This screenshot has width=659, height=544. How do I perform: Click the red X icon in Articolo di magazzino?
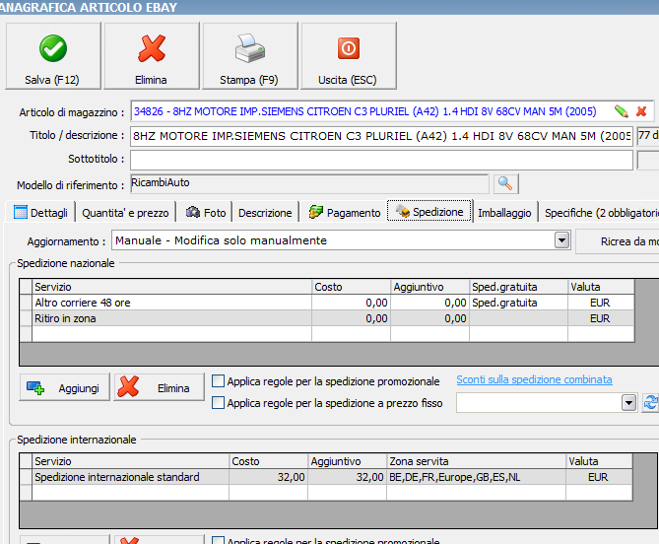click(x=641, y=111)
